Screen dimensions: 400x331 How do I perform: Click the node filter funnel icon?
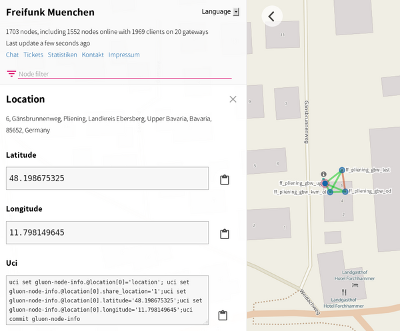[x=11, y=74]
